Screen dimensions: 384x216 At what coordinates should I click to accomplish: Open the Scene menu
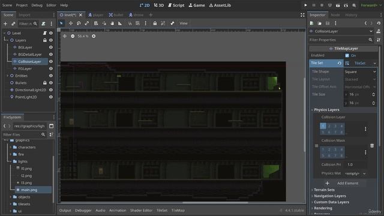7,5
